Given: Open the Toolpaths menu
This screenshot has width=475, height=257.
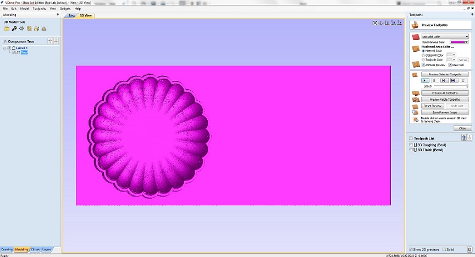Looking at the screenshot, I should click(39, 8).
